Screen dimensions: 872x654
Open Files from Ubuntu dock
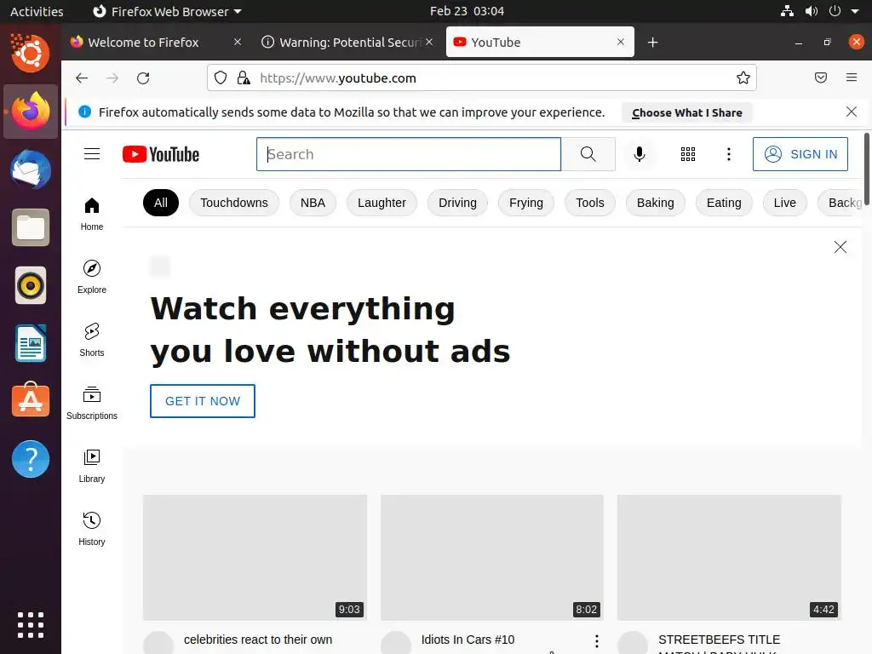pyautogui.click(x=31, y=227)
